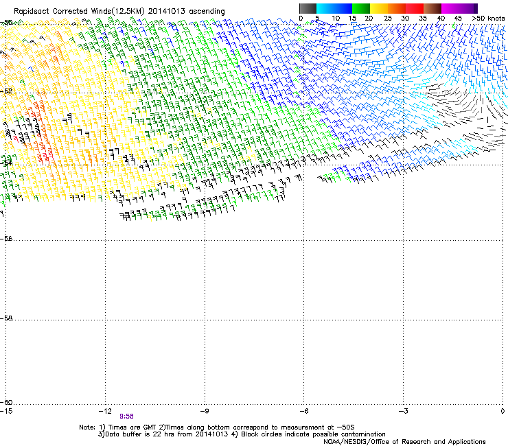Image resolution: width=508 pixels, height=446 pixels.
Task: Click the '-56' latitude axis label
Action: (x=6, y=238)
